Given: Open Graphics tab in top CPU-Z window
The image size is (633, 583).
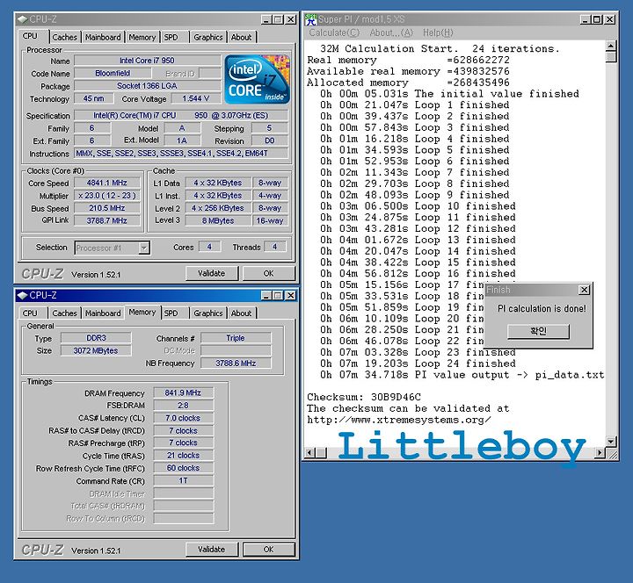Looking at the screenshot, I should tap(208, 37).
